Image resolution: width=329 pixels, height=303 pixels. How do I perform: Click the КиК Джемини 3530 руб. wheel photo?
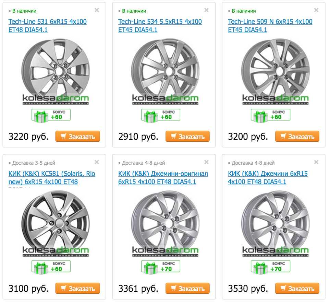point(275,221)
